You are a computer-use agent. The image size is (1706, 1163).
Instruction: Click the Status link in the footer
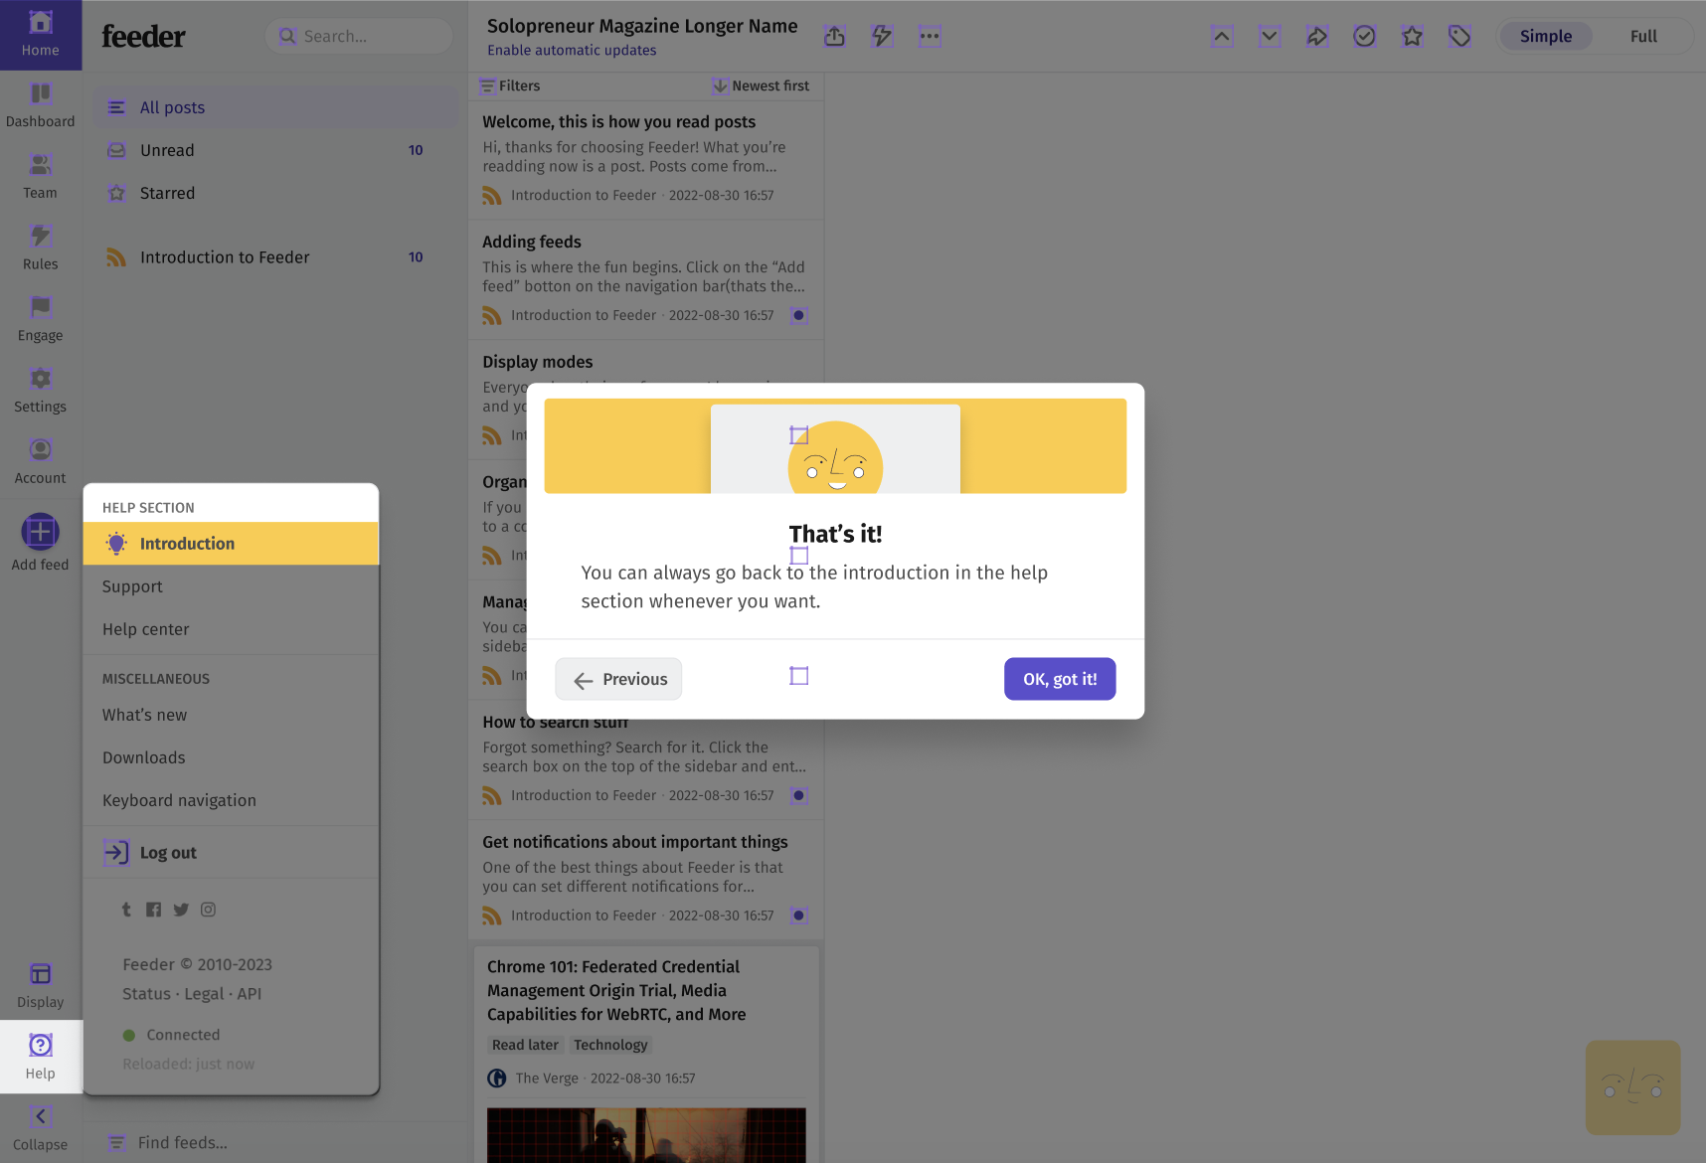(146, 994)
